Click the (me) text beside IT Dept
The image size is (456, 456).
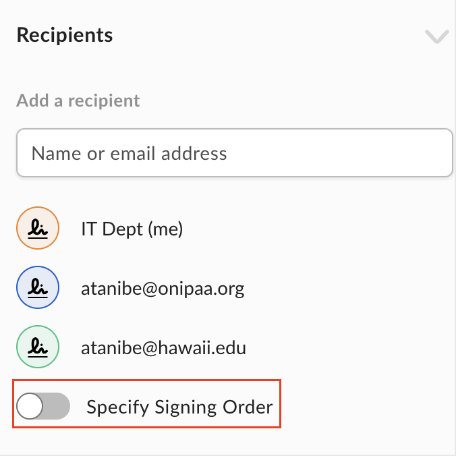165,229
